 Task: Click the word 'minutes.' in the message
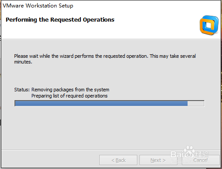23,62
